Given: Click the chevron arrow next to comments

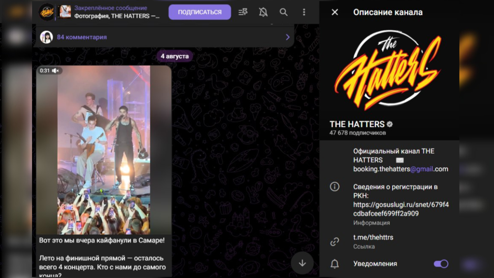Looking at the screenshot, I should coord(287,37).
